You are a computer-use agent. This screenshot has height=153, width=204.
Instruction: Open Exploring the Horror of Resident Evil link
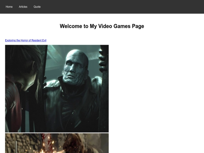[26, 40]
